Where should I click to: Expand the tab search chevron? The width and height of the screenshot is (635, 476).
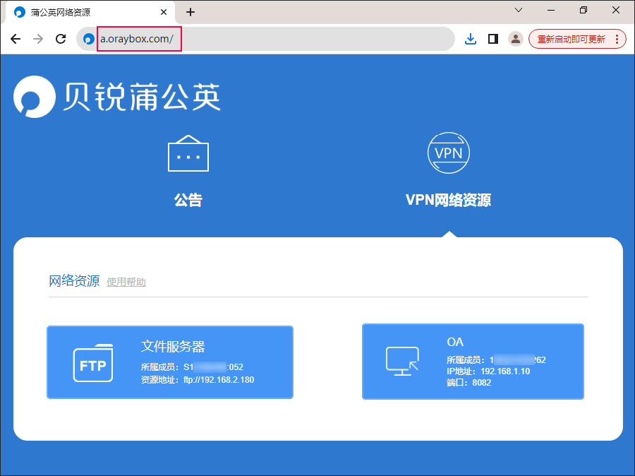[519, 10]
